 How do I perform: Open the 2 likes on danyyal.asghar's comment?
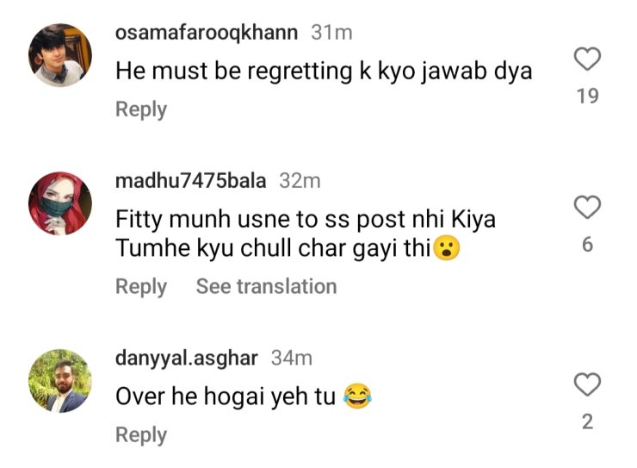(x=587, y=422)
